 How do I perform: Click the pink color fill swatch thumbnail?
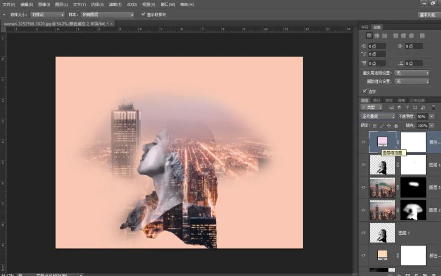pos(382,142)
